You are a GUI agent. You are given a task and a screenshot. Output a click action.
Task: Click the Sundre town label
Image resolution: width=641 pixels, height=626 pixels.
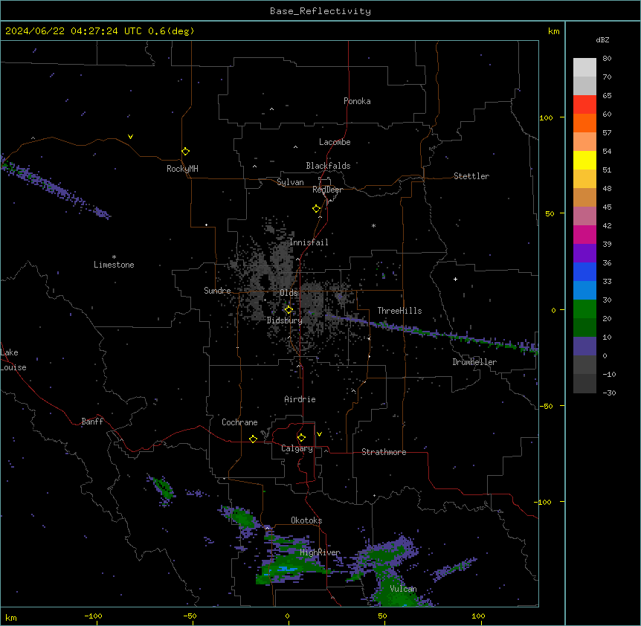pyautogui.click(x=217, y=291)
